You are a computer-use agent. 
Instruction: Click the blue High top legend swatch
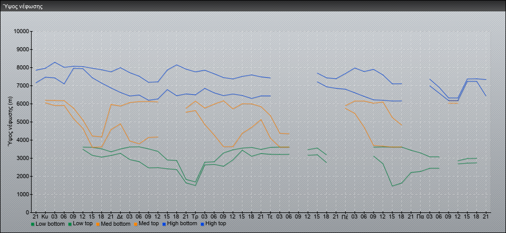202,224
